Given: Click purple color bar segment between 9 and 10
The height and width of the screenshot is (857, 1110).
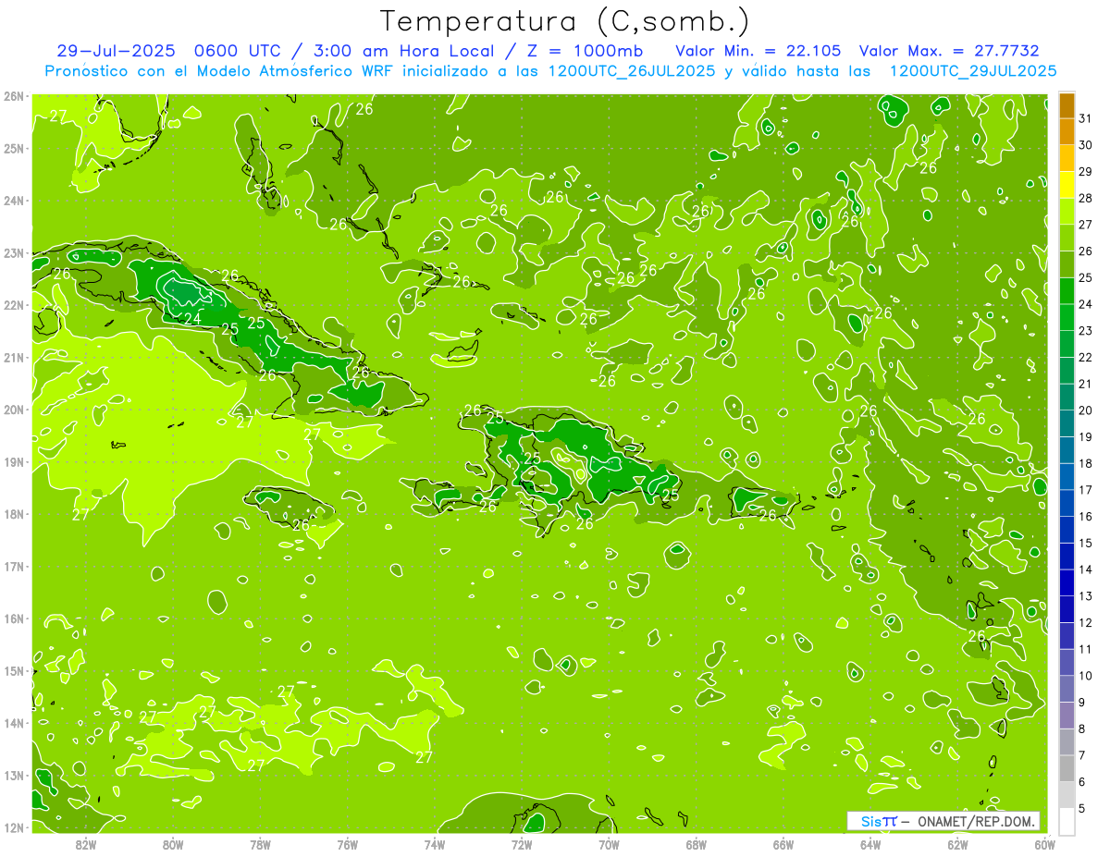Looking at the screenshot, I should coord(1067,689).
